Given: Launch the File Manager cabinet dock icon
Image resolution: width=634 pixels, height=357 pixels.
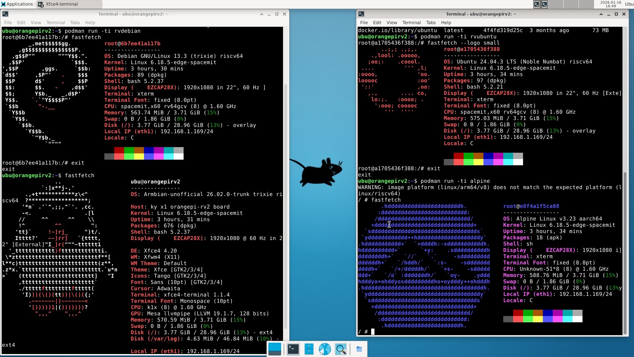Looking at the screenshot, I should (x=309, y=349).
